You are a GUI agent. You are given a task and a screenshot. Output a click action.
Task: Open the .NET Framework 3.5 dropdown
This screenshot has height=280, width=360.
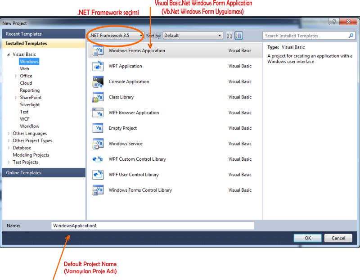(x=116, y=36)
